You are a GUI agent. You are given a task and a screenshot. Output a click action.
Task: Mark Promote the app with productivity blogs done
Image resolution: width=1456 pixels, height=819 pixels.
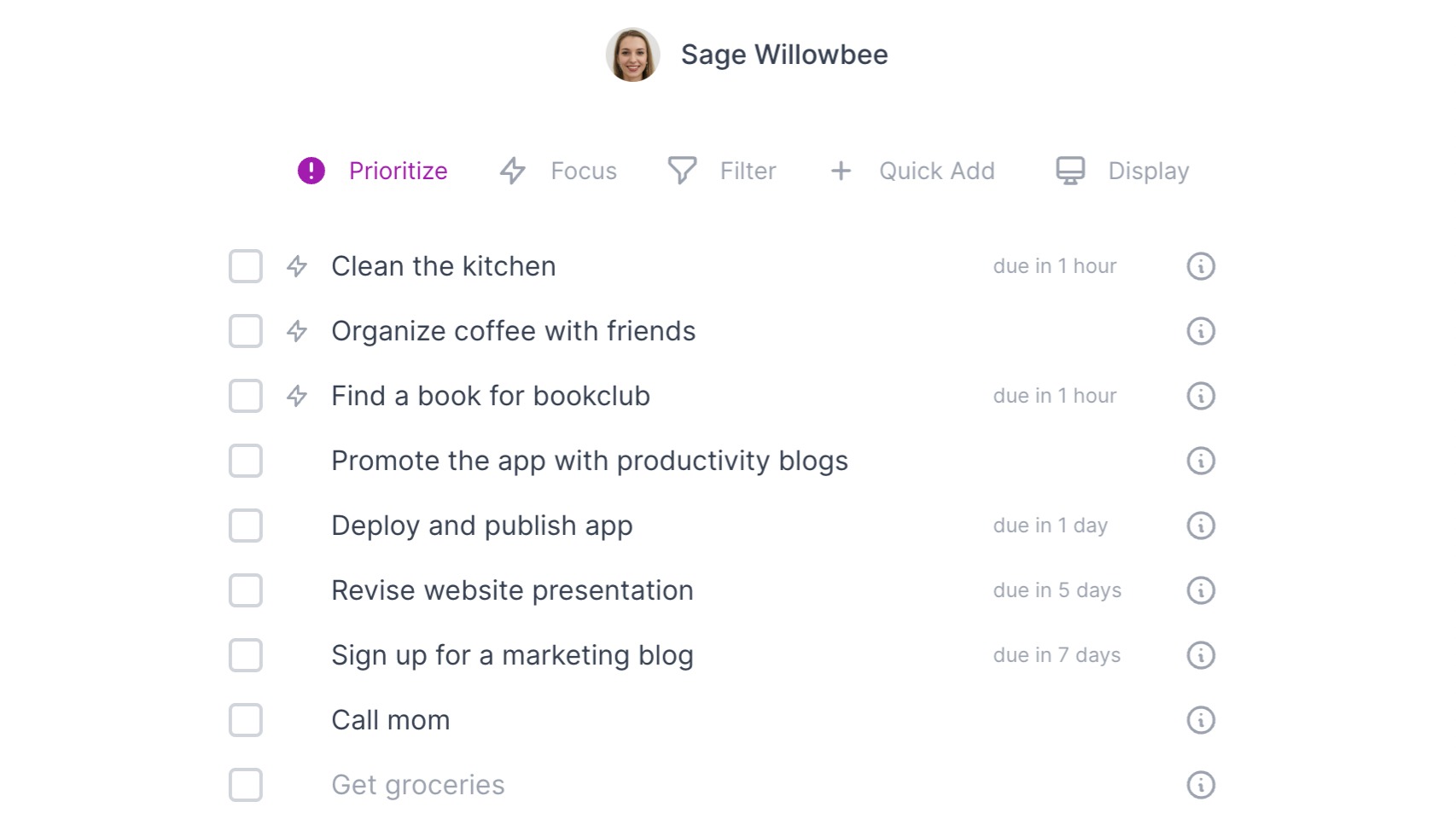tap(246, 461)
